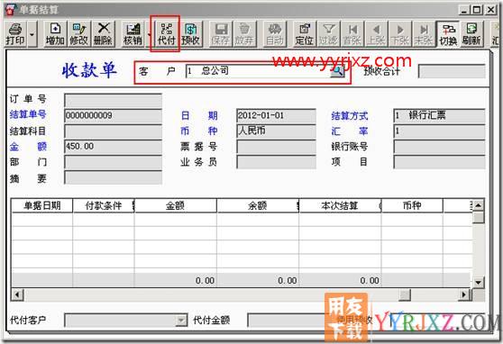Screen dimensions: 503x344
Task: Click the 代付 toolbar icon
Action: (x=166, y=34)
